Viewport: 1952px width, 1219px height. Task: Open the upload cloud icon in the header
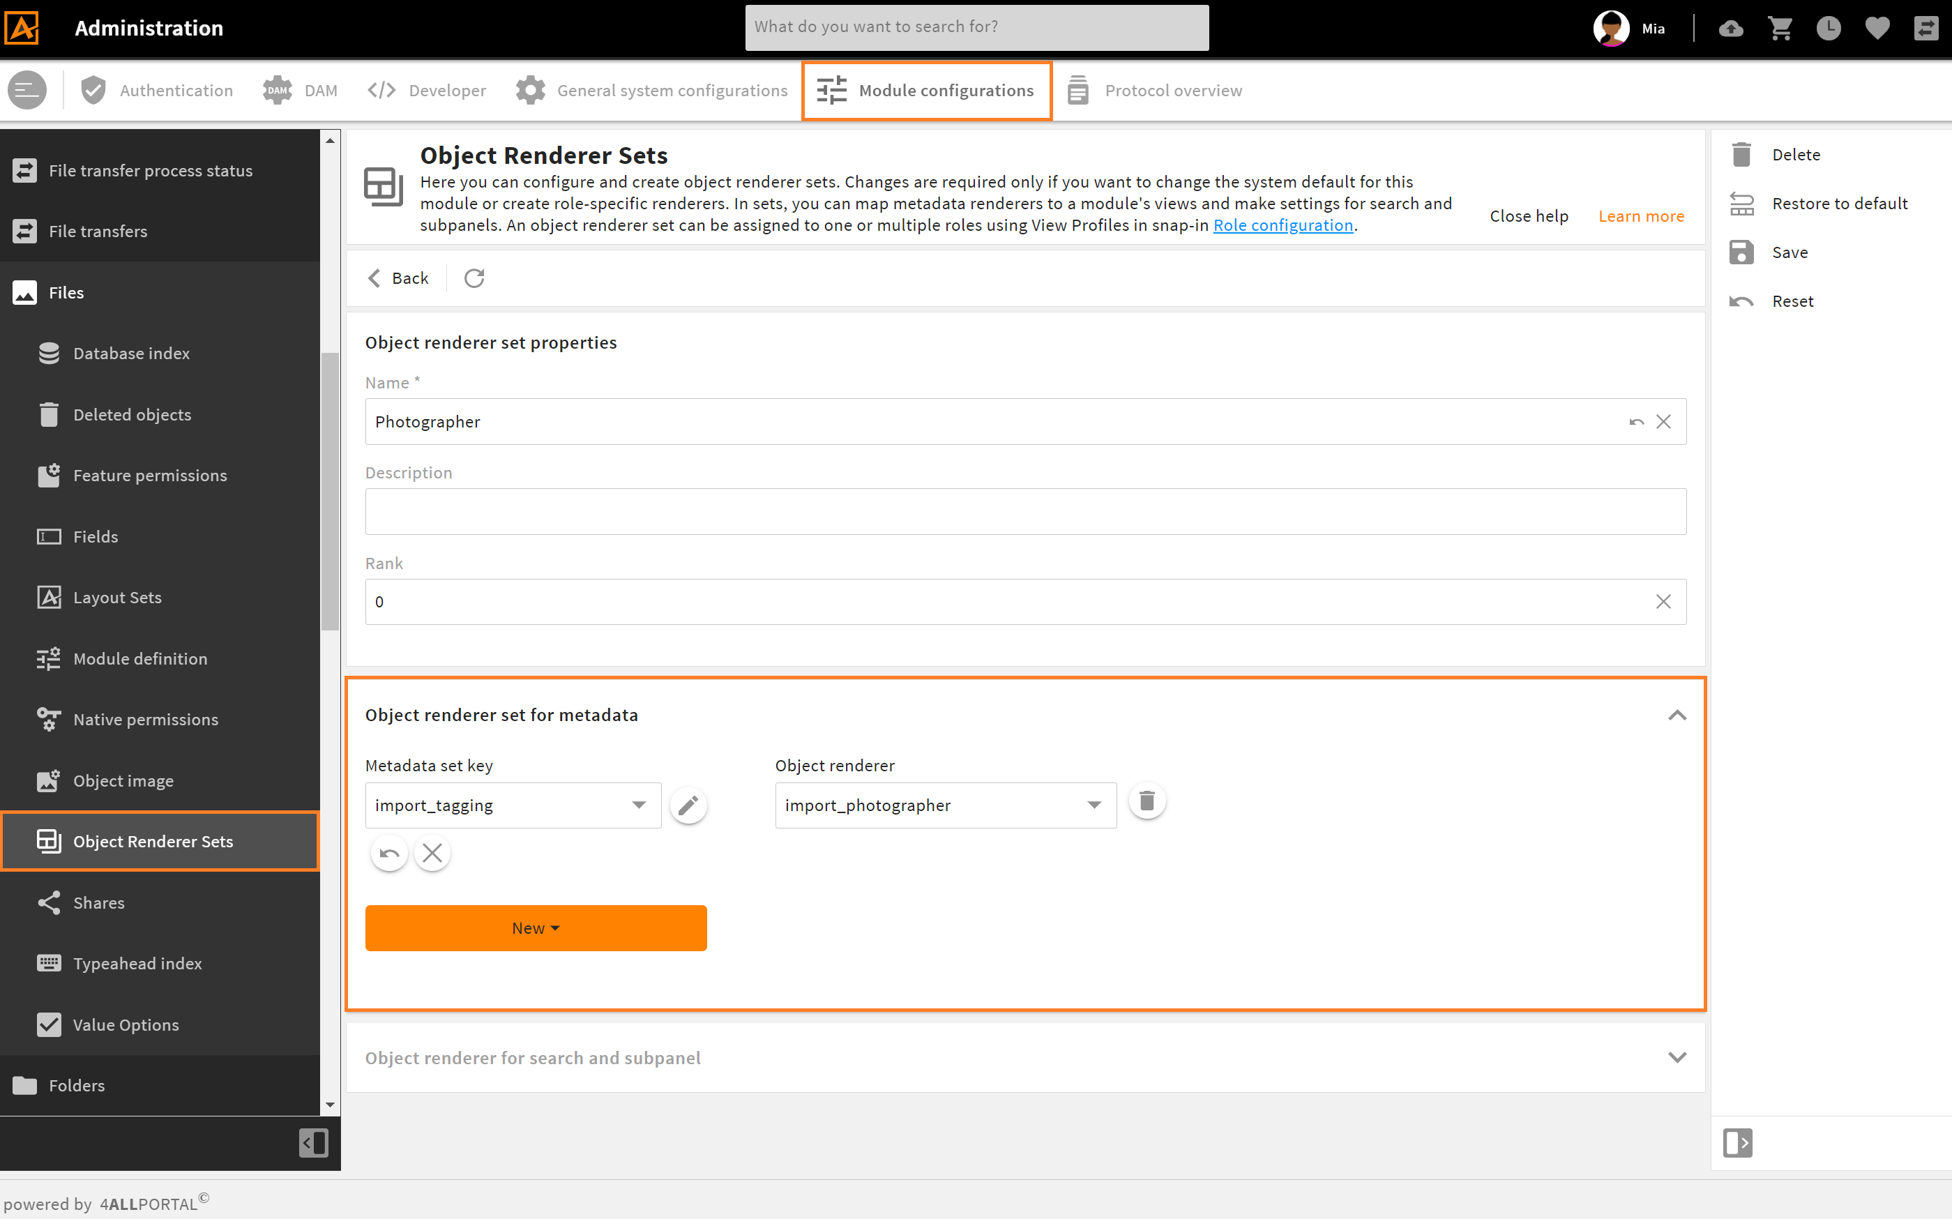[x=1730, y=28]
